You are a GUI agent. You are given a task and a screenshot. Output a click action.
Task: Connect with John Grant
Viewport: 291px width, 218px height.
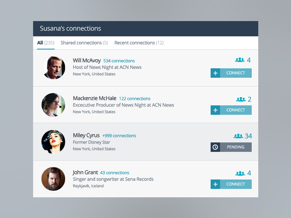231,184
